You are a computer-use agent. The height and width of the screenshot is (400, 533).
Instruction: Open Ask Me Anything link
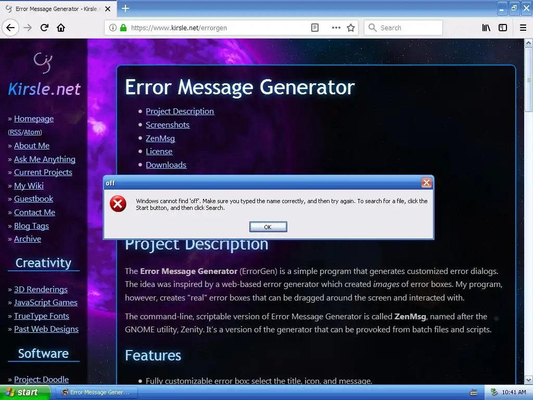coord(45,159)
